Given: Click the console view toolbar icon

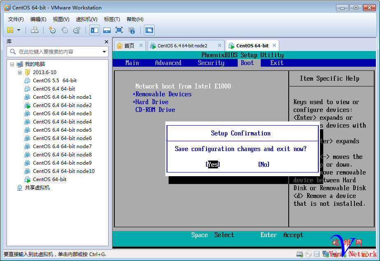Looking at the screenshot, I should (149, 30).
